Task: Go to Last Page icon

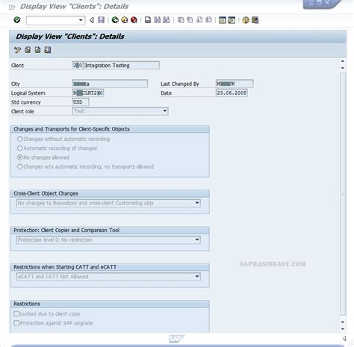Action: click(208, 20)
